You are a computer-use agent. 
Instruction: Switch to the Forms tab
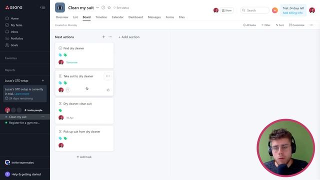pyautogui.click(x=170, y=17)
